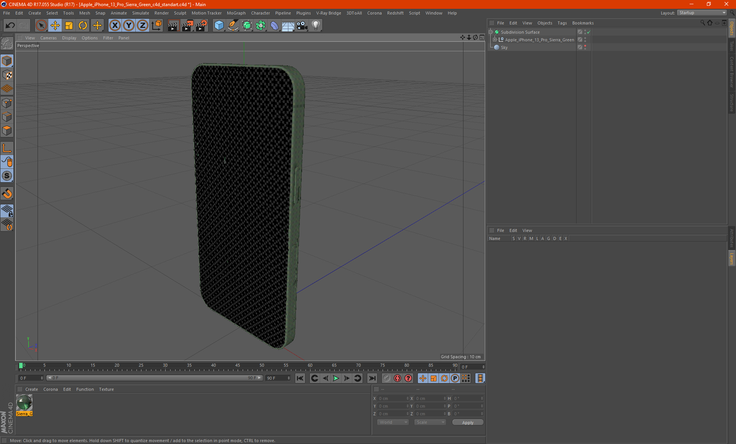Image resolution: width=736 pixels, height=444 pixels.
Task: Add a Subdivision Surface generator
Action: coord(247,26)
